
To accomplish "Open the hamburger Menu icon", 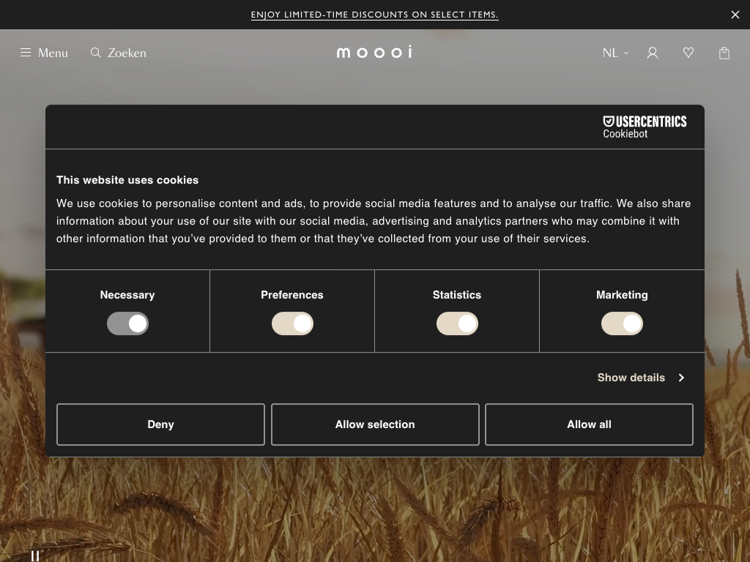I will point(26,53).
